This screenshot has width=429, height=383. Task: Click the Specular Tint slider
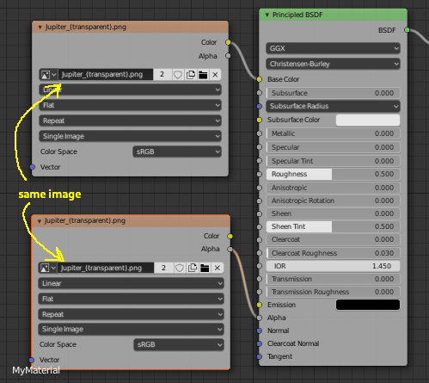[333, 161]
